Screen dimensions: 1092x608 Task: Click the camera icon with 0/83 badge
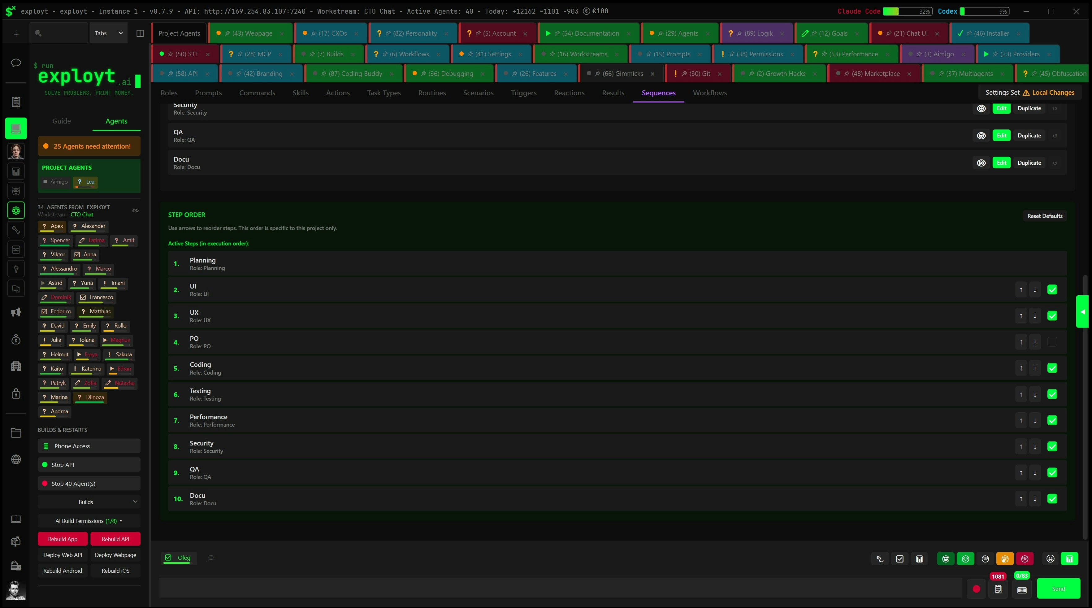pos(1022,589)
